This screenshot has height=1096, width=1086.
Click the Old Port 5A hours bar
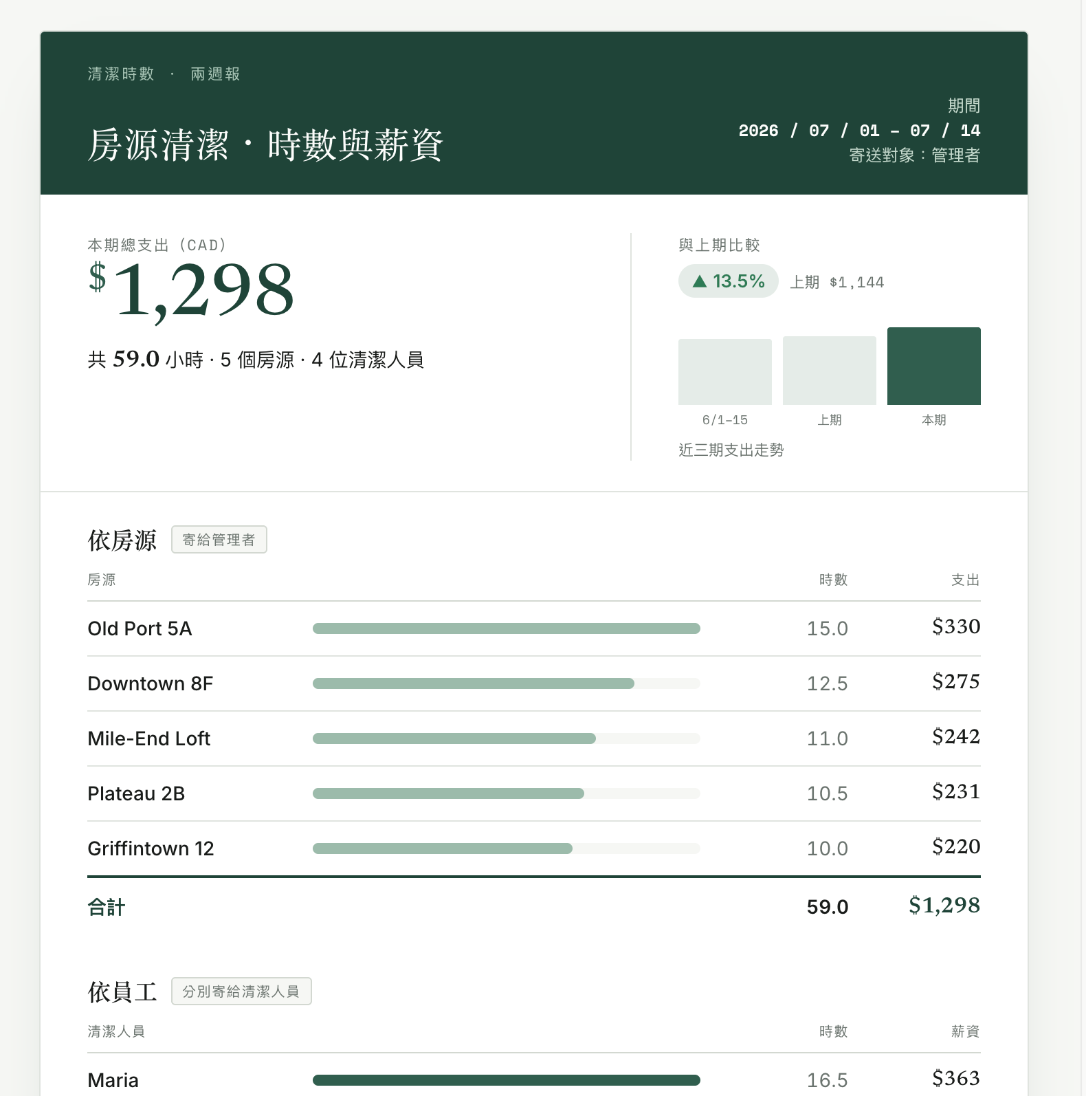[507, 628]
